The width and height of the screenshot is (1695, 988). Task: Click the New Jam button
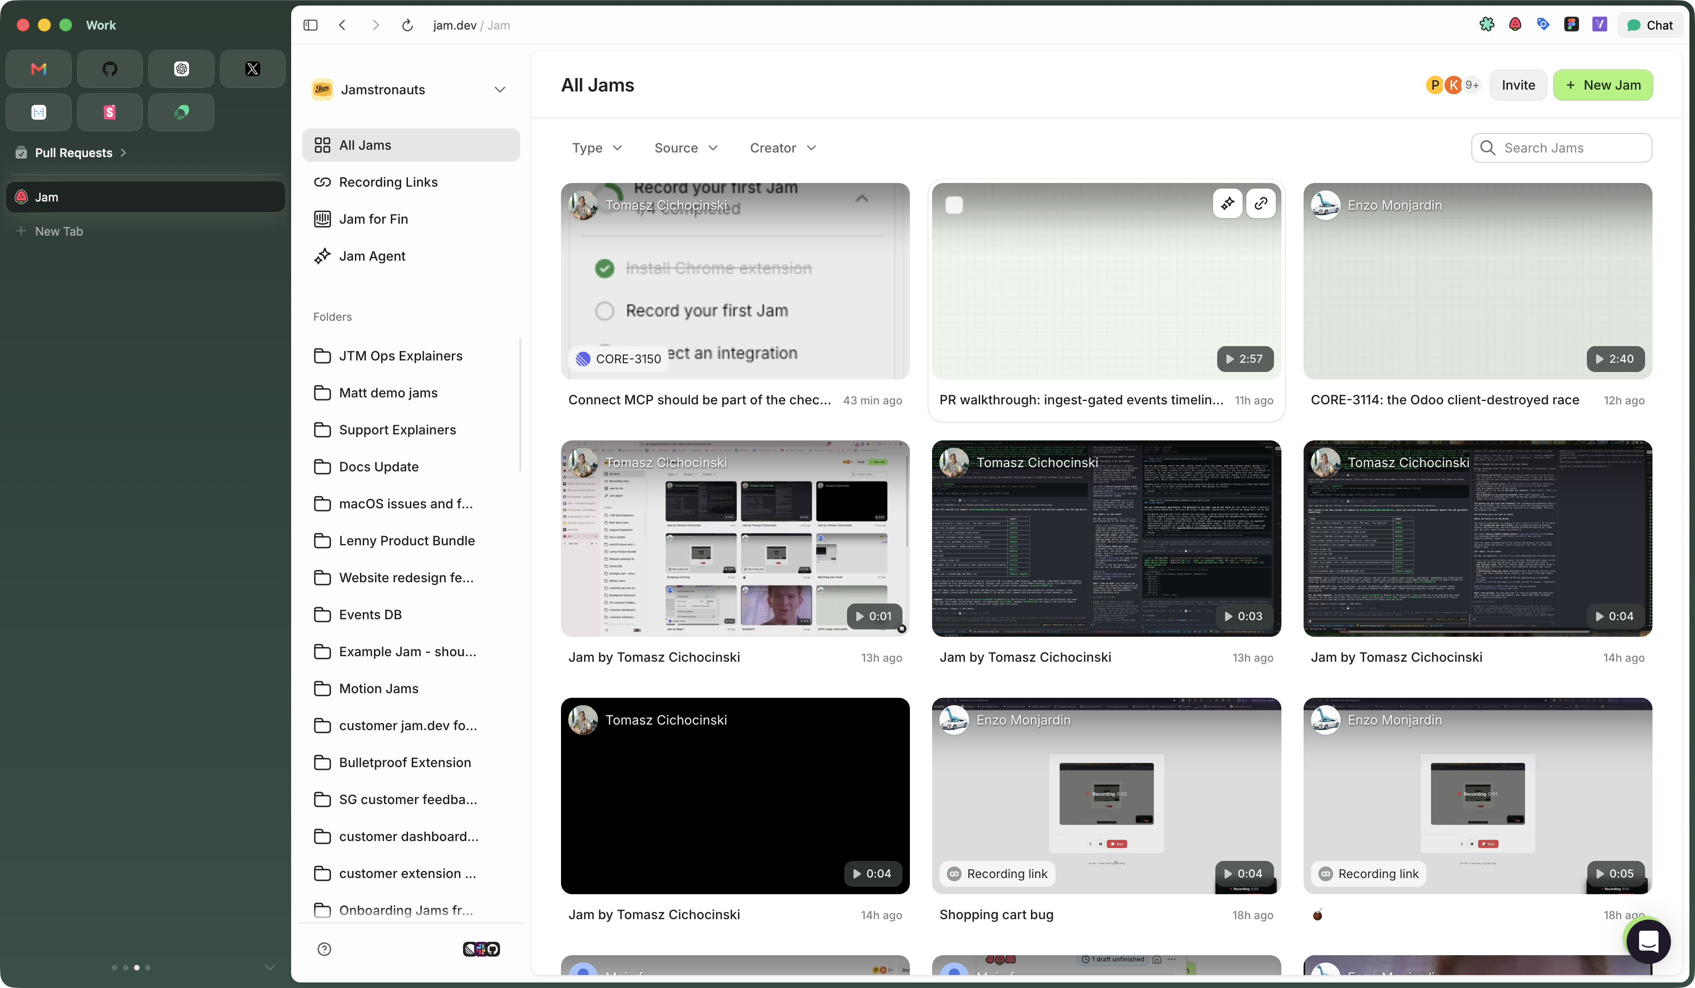(x=1603, y=85)
